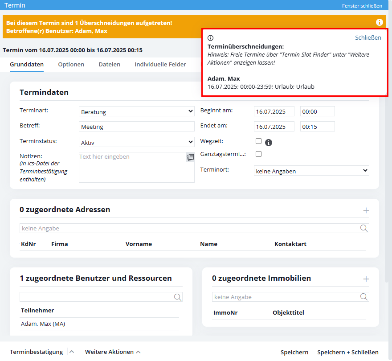Add property with plus icon in Immobilien section

[366, 279]
